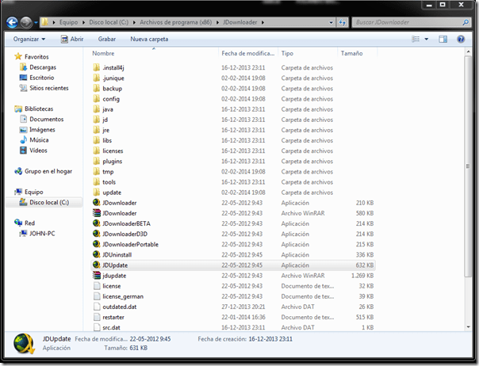Image resolution: width=479 pixels, height=366 pixels.
Task: Select the license_german file name
Action: [x=123, y=296]
